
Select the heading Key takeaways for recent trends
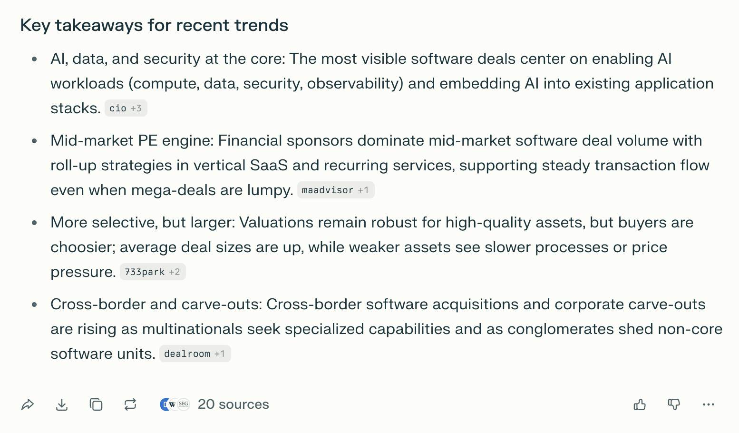point(154,25)
